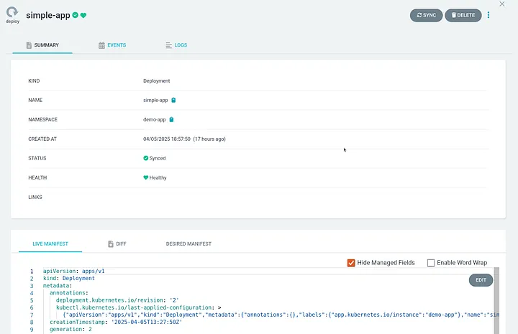Viewport: 518px width, 334px height.
Task: Copy the demo-app namespace to clipboard
Action: (171, 119)
